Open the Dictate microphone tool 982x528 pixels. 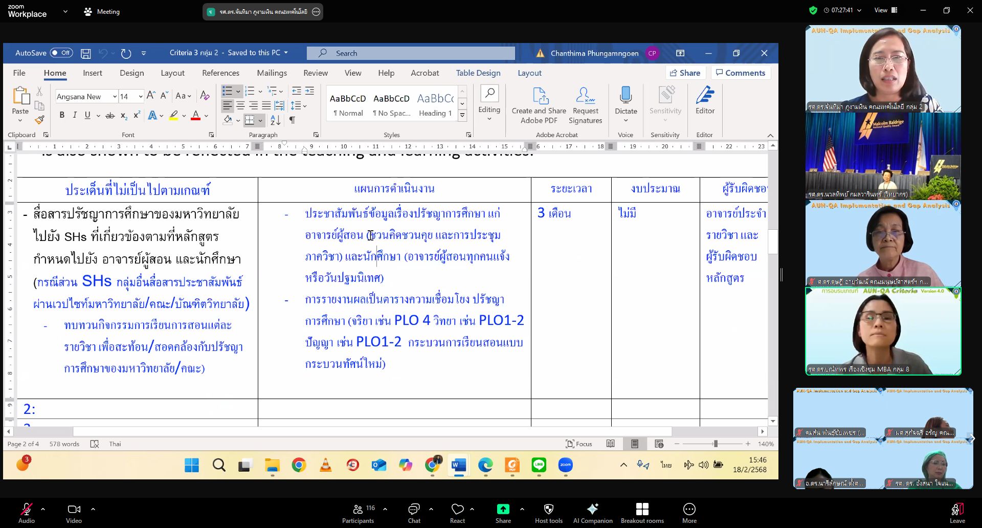(626, 105)
